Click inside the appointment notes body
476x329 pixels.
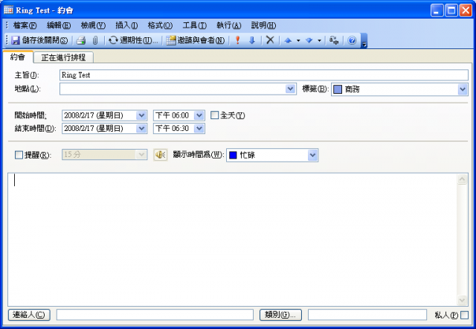point(232,240)
